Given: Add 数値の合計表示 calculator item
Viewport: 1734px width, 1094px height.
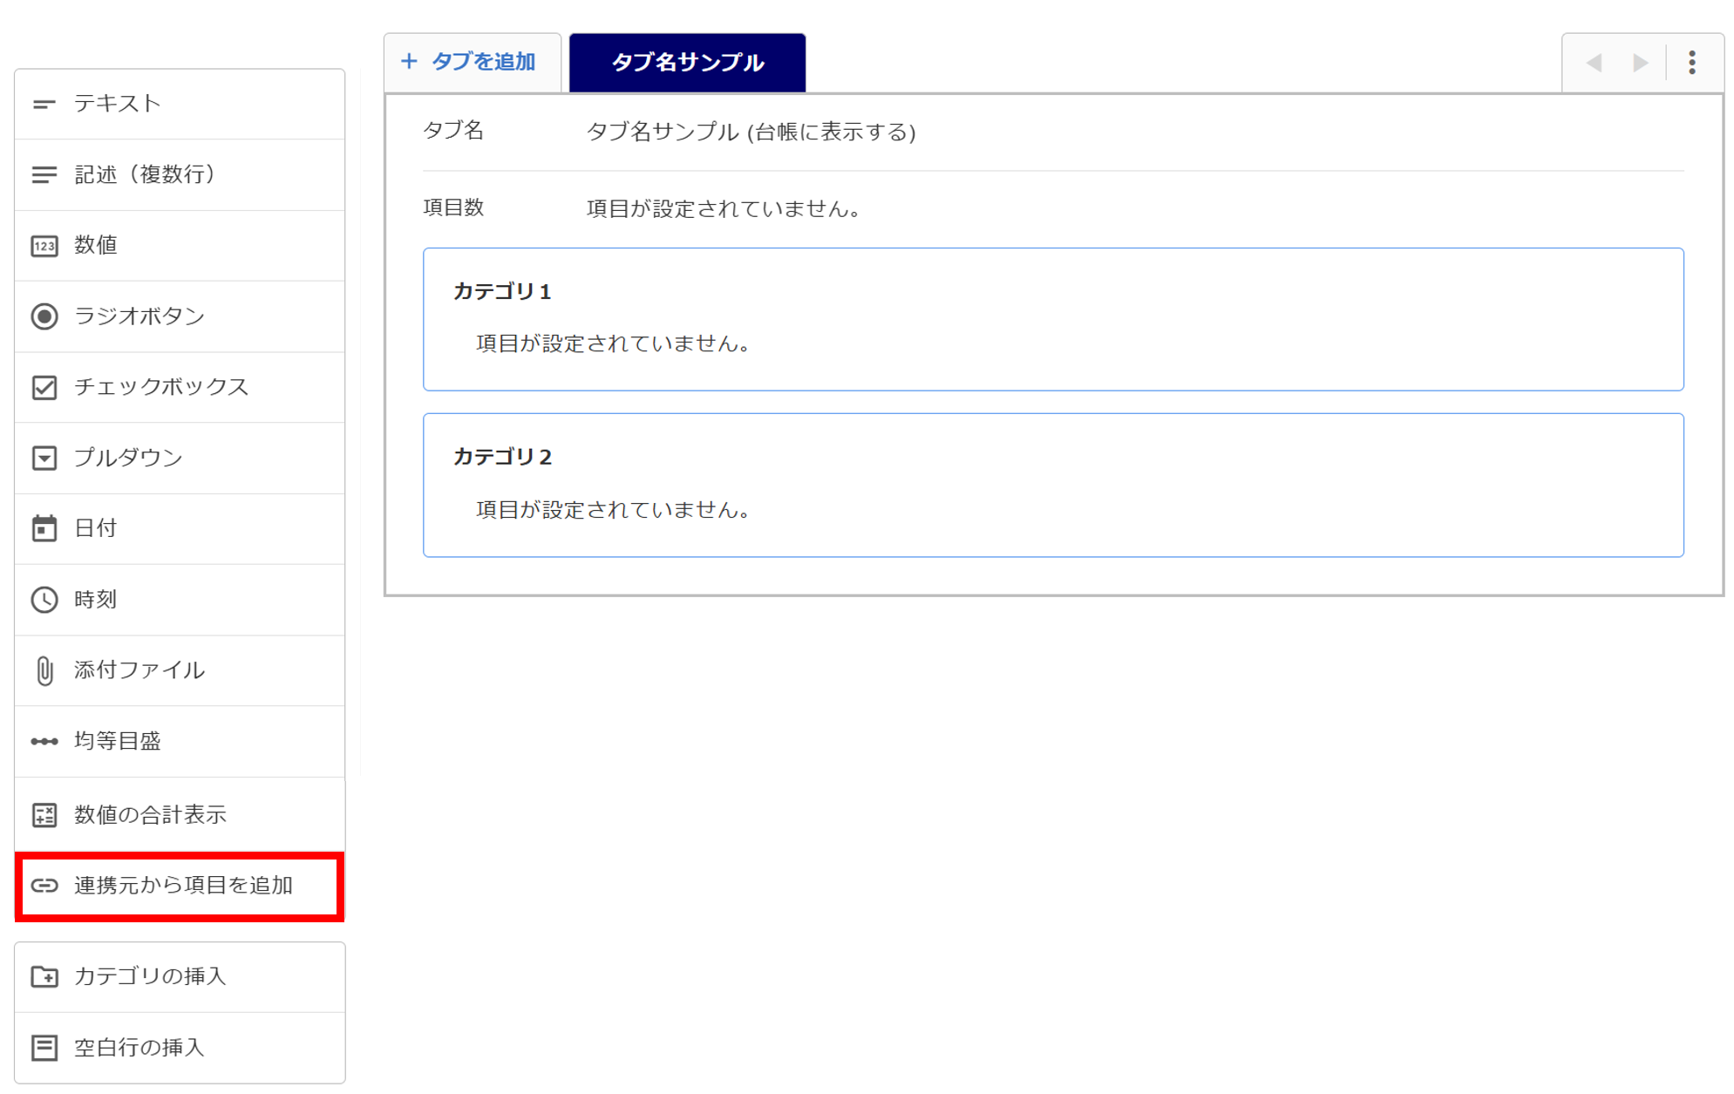Looking at the screenshot, I should click(180, 814).
